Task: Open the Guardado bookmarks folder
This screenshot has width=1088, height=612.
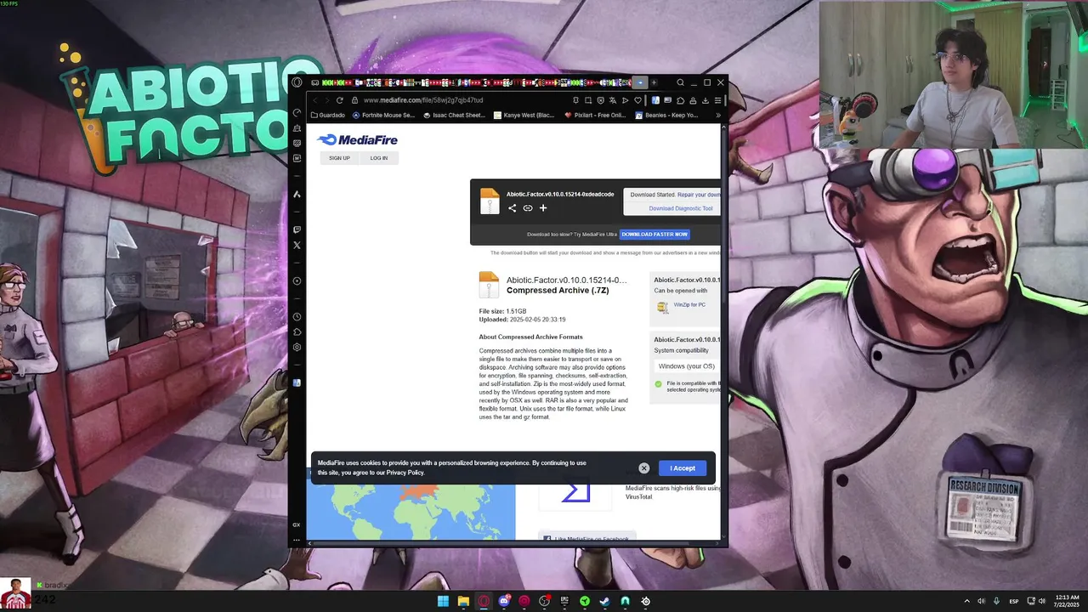Action: click(x=328, y=115)
